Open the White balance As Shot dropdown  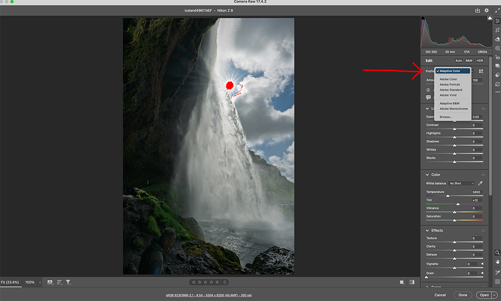[461, 183]
